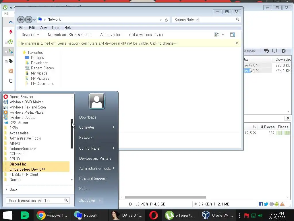Image resolution: width=294 pixels, height=221 pixels.
Task: Open Devices and Printers from Start menu
Action: (95, 158)
